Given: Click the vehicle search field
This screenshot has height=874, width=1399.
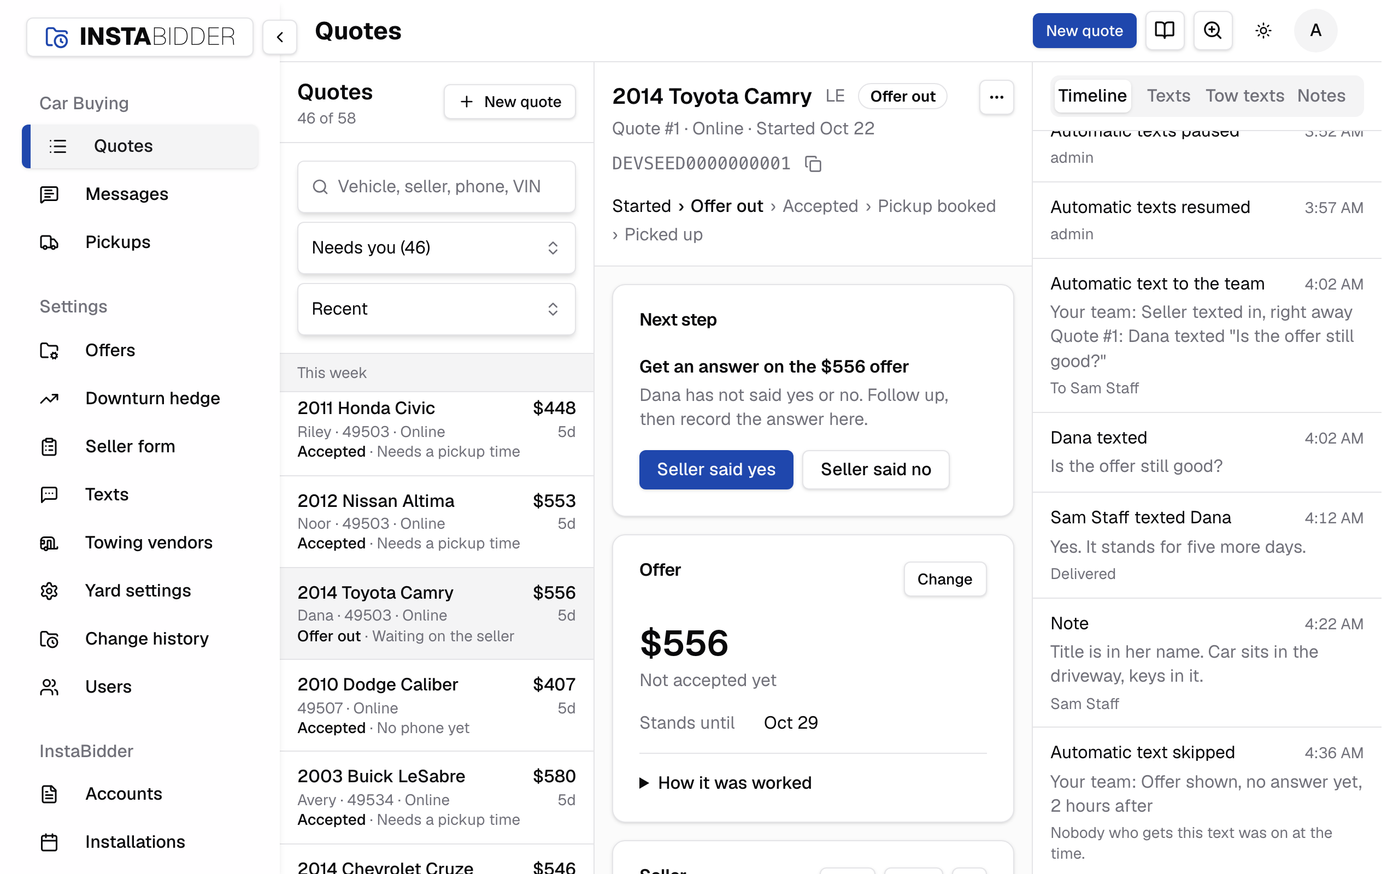Looking at the screenshot, I should pyautogui.click(x=436, y=187).
